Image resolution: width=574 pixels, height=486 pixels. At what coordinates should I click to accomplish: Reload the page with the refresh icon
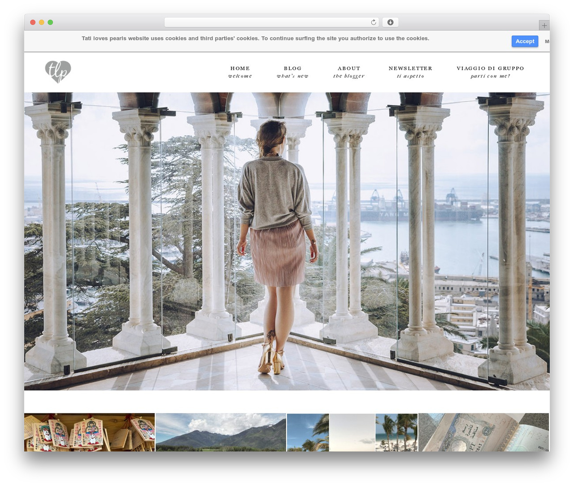pos(374,22)
